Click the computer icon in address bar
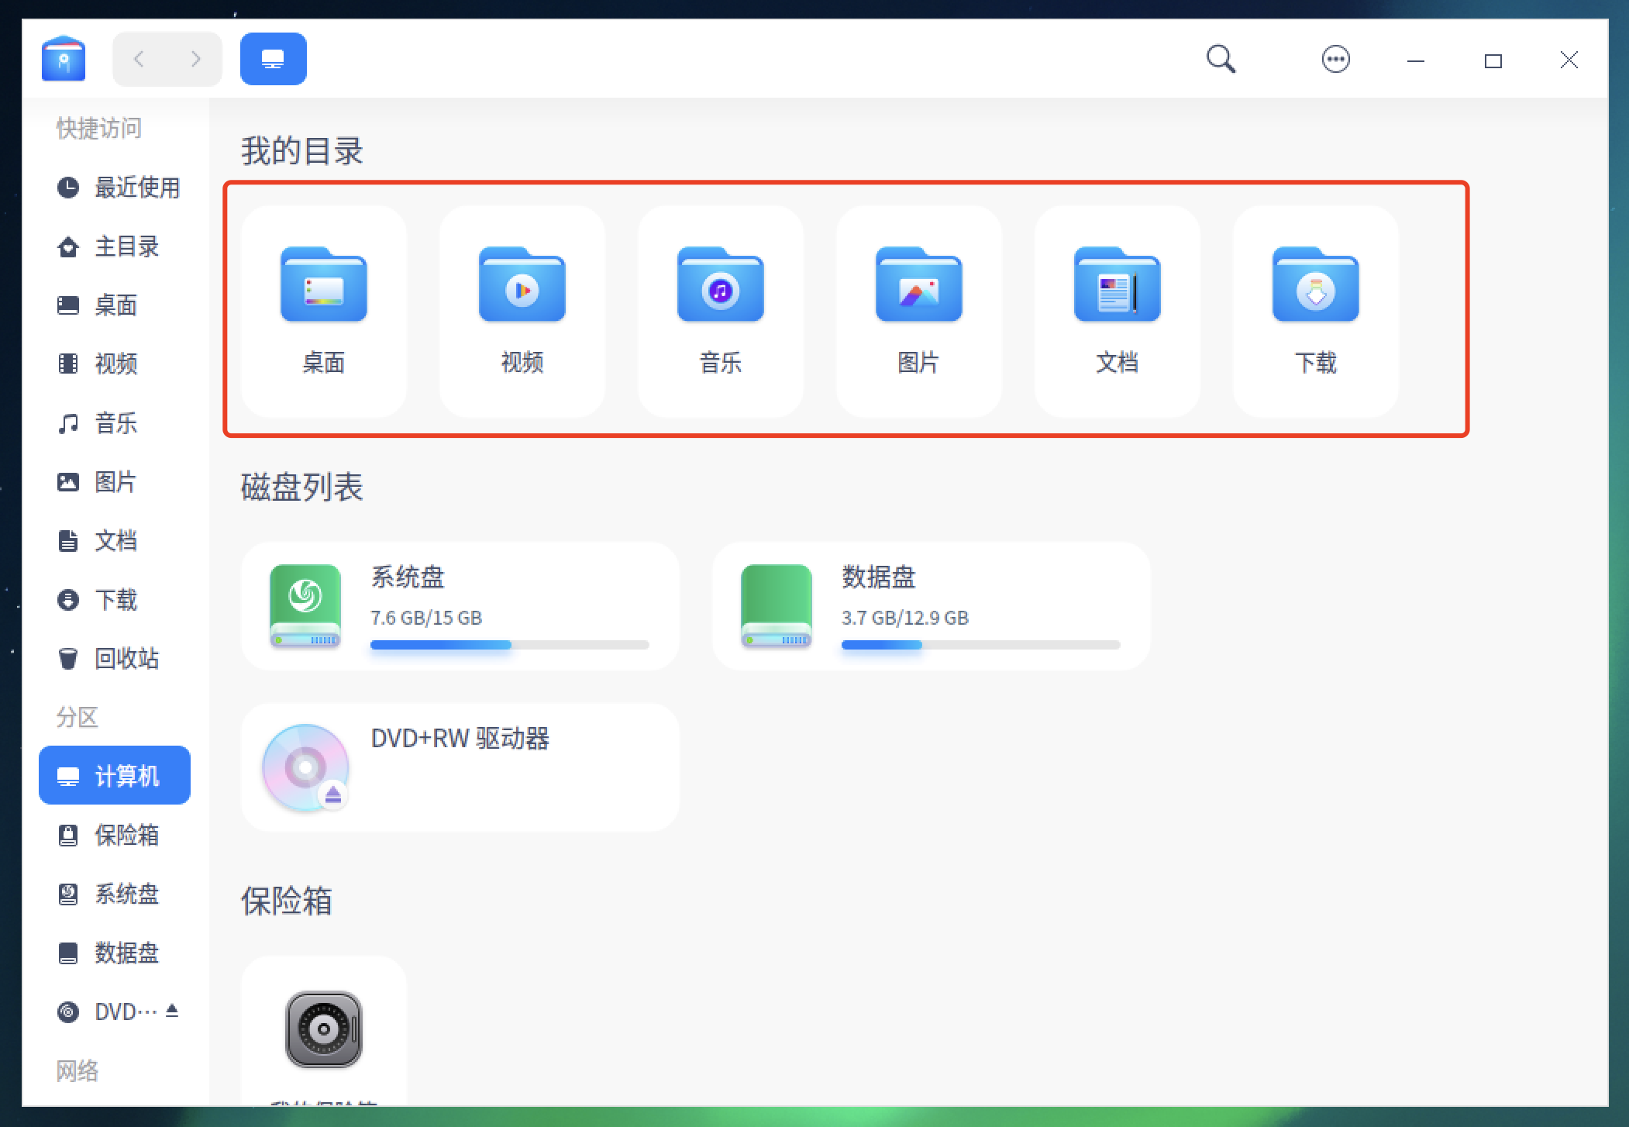The height and width of the screenshot is (1127, 1629). tap(273, 59)
